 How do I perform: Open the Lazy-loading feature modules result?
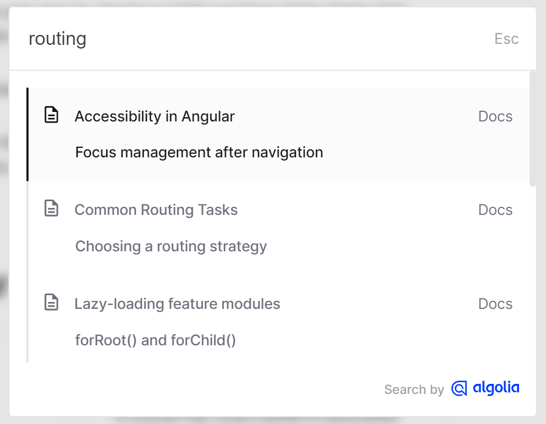click(178, 304)
